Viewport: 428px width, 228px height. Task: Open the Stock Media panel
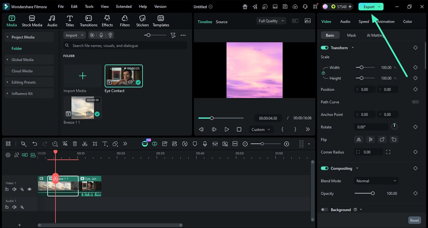click(32, 21)
